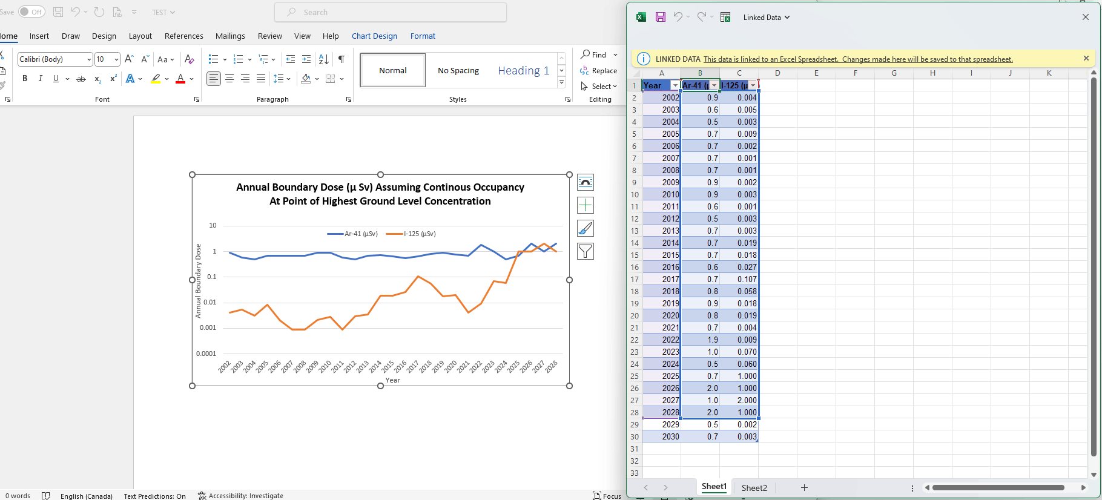Open the Chart Design ribbon tab
This screenshot has width=1102, height=500.
(374, 36)
